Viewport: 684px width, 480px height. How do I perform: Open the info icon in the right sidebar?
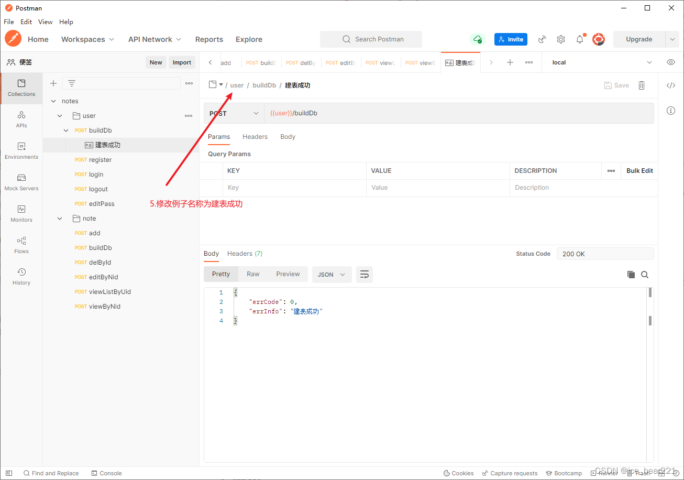point(671,111)
